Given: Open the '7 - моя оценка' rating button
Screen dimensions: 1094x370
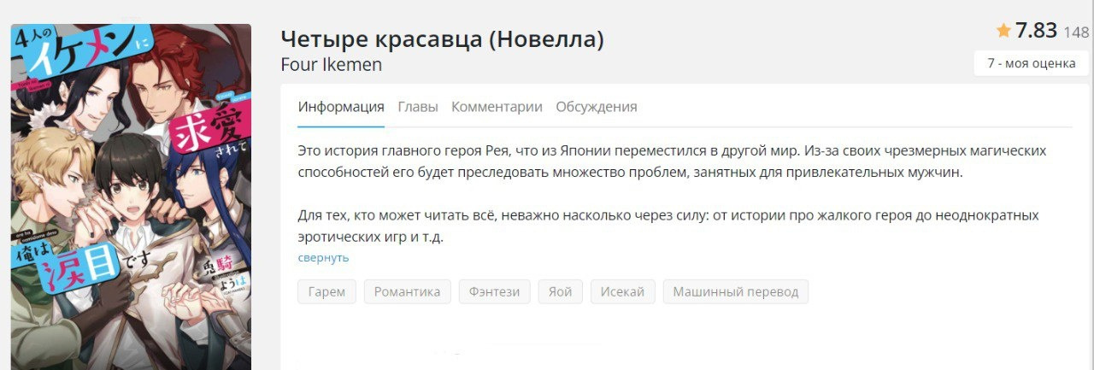Looking at the screenshot, I should pos(1031,63).
